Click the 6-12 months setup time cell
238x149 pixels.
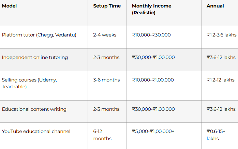point(102,135)
